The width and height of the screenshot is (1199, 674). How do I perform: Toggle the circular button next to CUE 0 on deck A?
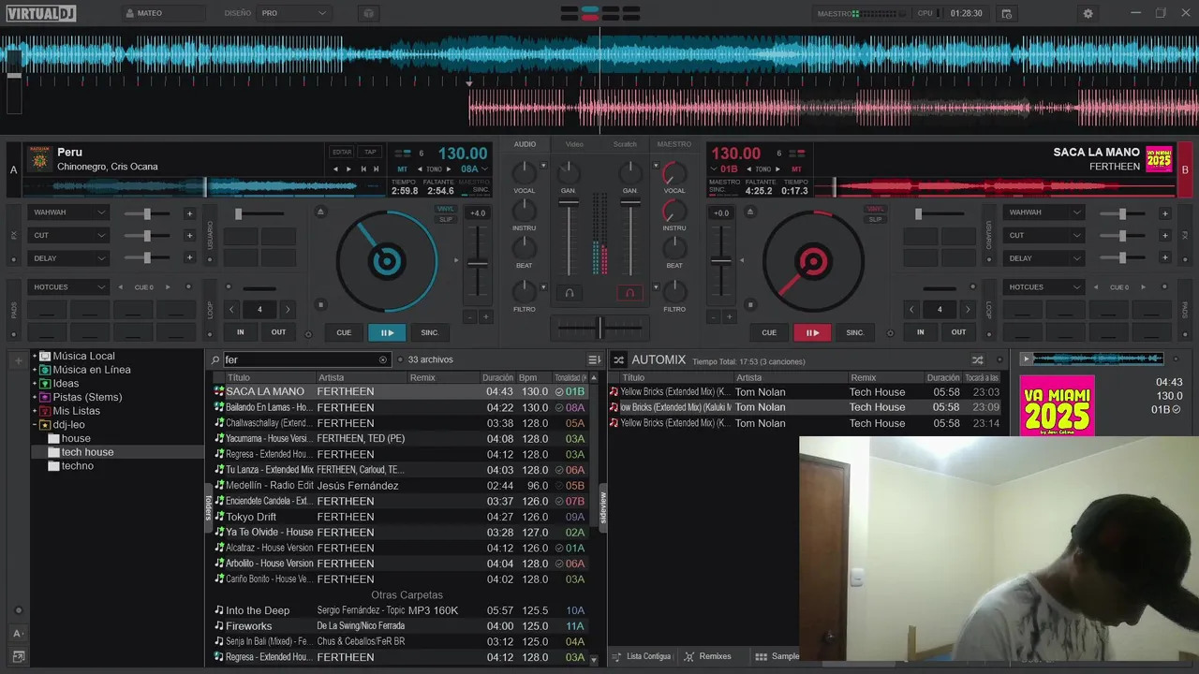pos(188,287)
